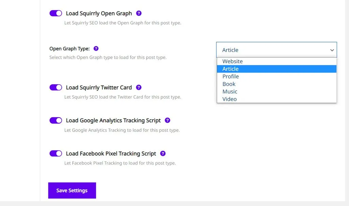Click Load Google Analytics Tracking Script label
Screen dimensions: 349x206
tap(113, 120)
